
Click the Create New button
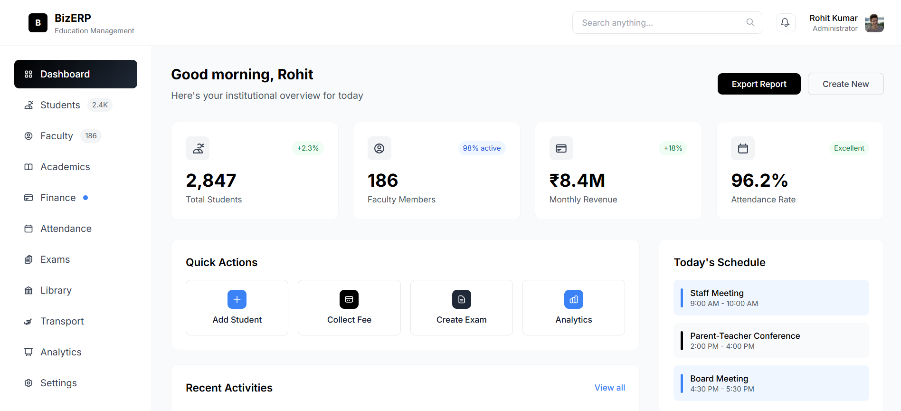(845, 84)
